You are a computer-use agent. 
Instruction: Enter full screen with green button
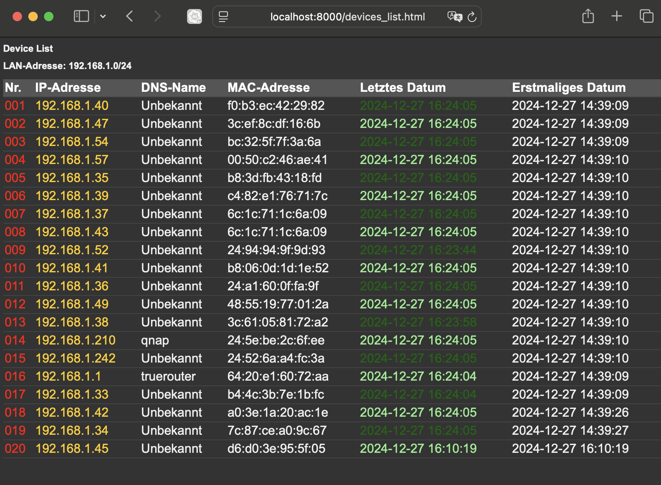pyautogui.click(x=49, y=16)
